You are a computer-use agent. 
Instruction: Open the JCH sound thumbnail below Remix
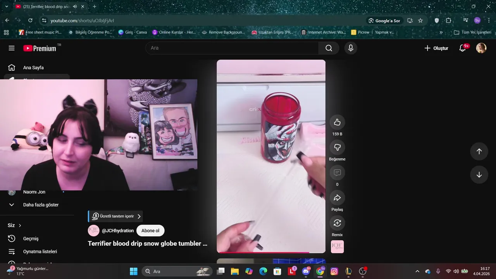337,247
